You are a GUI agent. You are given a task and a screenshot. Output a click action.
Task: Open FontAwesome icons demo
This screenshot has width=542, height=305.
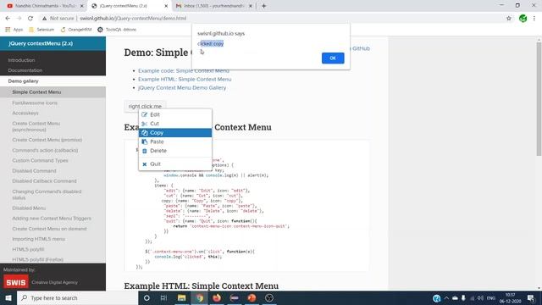coord(35,103)
